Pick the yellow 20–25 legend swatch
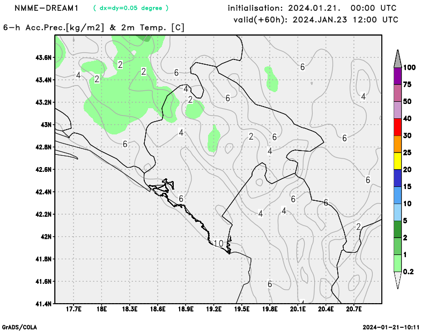Viewport: 429px width, 331px height. click(397, 161)
